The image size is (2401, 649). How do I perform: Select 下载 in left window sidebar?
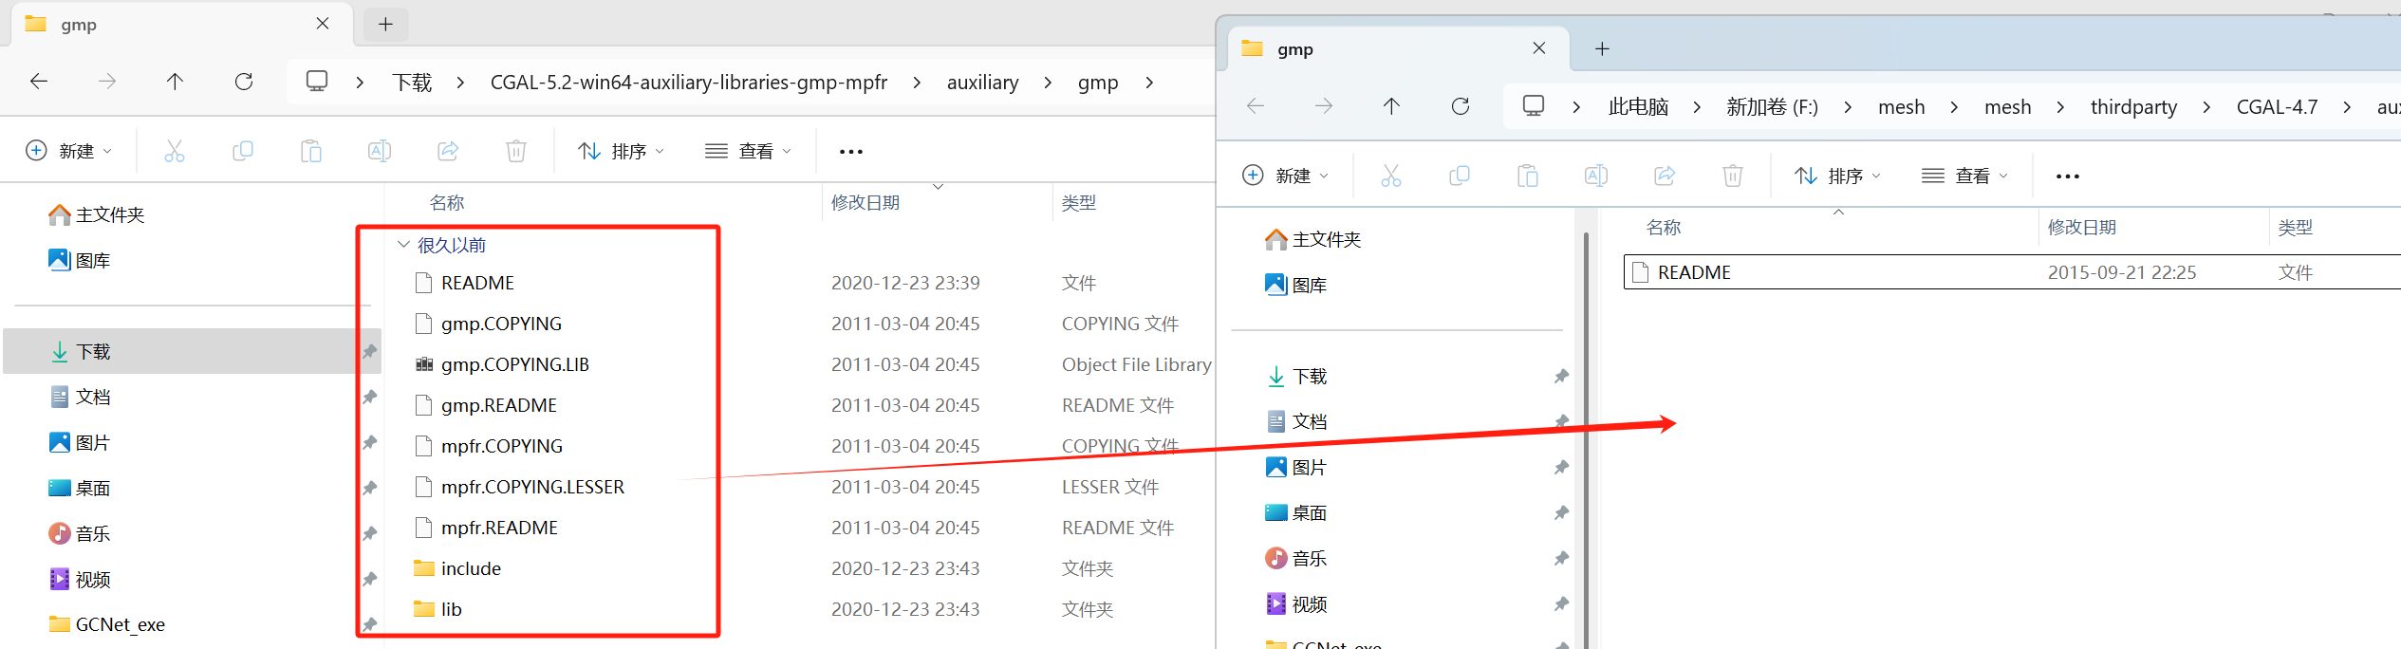pyautogui.click(x=192, y=352)
